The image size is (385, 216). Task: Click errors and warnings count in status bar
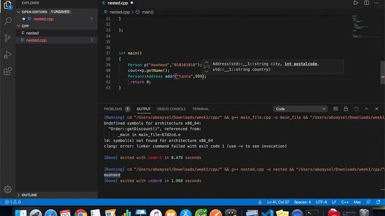13,202
